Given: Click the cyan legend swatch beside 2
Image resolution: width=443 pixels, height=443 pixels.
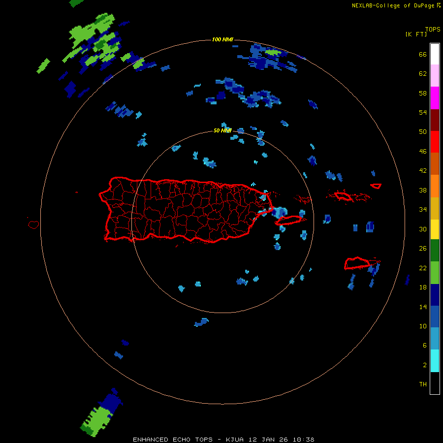Looking at the screenshot, I should [x=435, y=361].
